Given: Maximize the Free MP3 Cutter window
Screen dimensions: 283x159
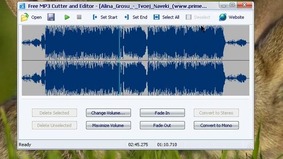Looking at the screenshot, I should pos(233,5).
